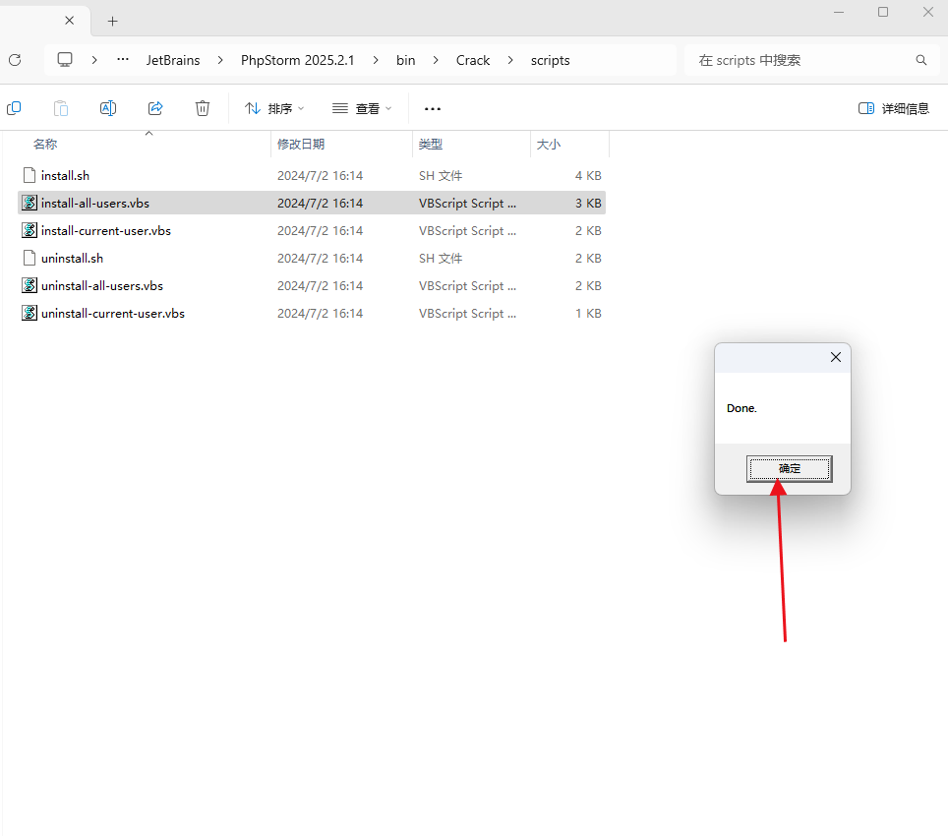This screenshot has width=948, height=836.
Task: Go to the PhpStorm 2025.2.1 breadcrumb folder
Action: click(297, 60)
